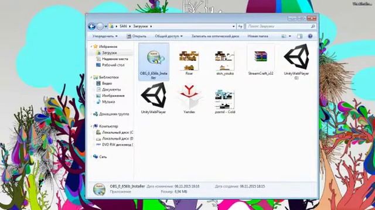Click the Forward navigation arrow button
Screen dimensions: 375x210
(100, 26)
